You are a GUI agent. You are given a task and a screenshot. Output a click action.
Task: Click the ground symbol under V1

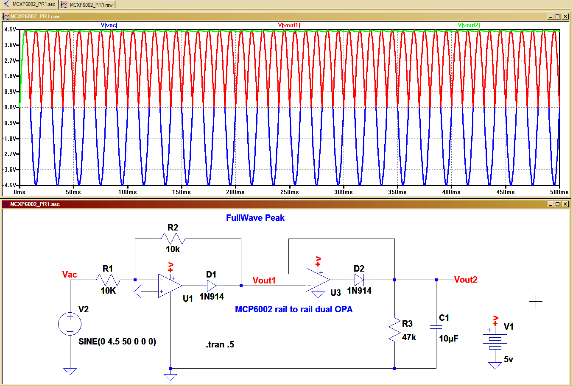point(495,366)
